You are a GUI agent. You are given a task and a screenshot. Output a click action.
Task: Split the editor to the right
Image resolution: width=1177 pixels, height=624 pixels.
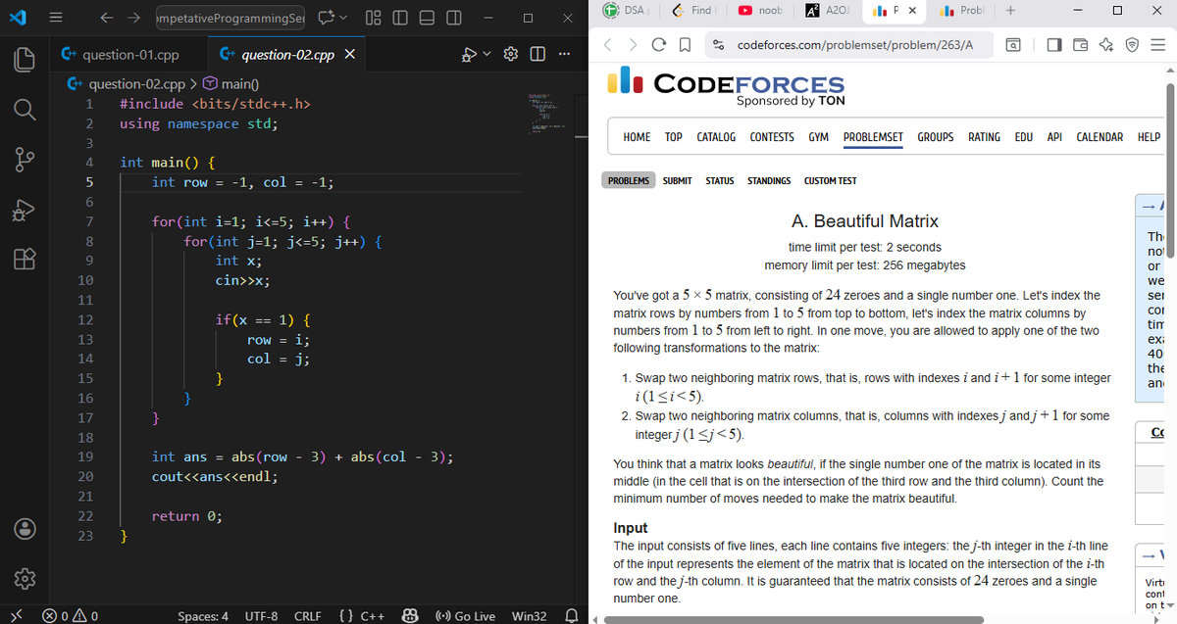[537, 56]
